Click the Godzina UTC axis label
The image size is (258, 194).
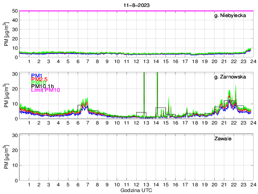(x=136, y=190)
